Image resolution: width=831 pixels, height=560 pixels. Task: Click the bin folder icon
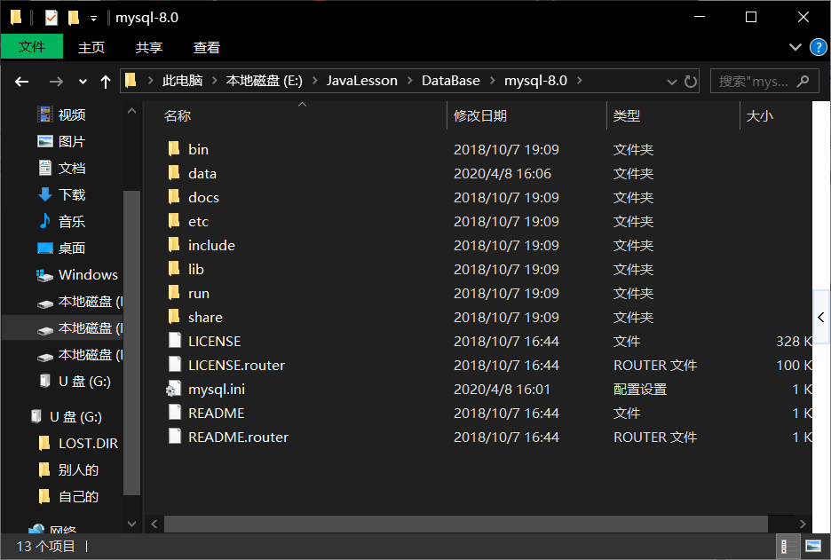point(174,149)
